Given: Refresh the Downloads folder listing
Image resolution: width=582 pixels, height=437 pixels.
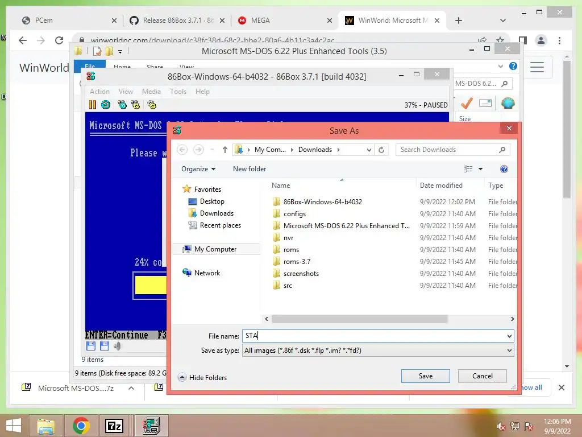Looking at the screenshot, I should point(381,150).
